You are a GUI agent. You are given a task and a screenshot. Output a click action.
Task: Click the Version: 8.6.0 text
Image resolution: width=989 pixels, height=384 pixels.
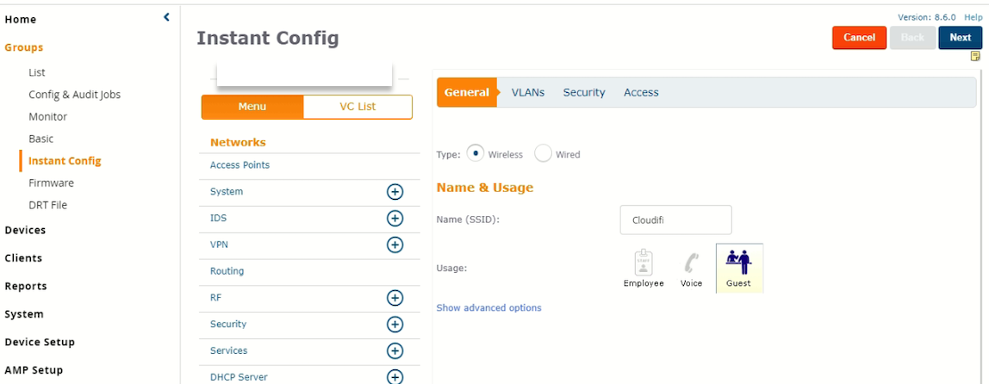point(929,18)
